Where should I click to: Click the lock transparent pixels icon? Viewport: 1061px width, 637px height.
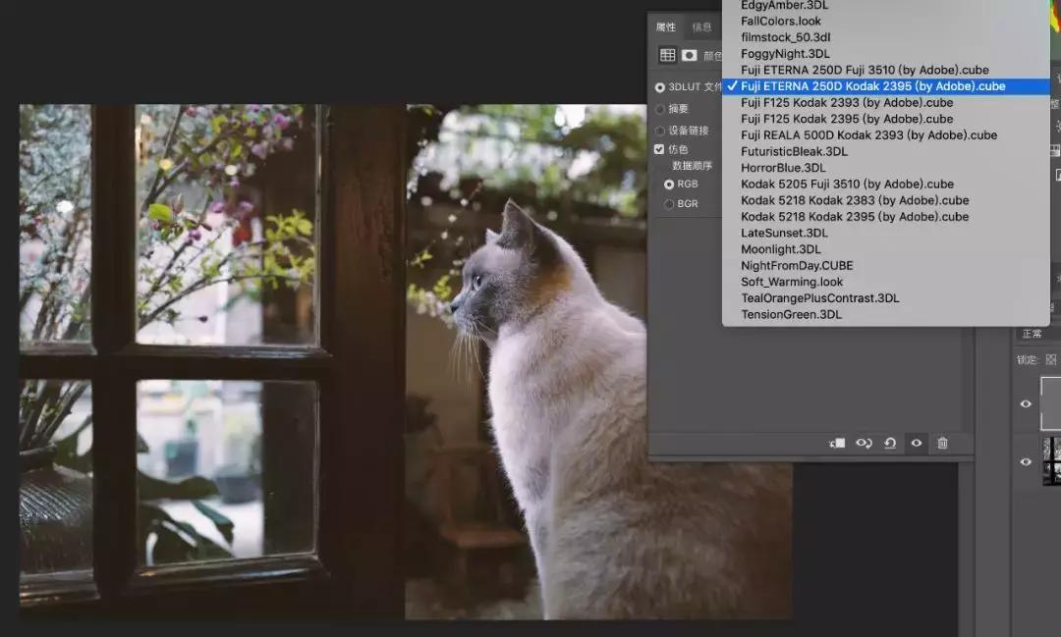[x=1051, y=360]
